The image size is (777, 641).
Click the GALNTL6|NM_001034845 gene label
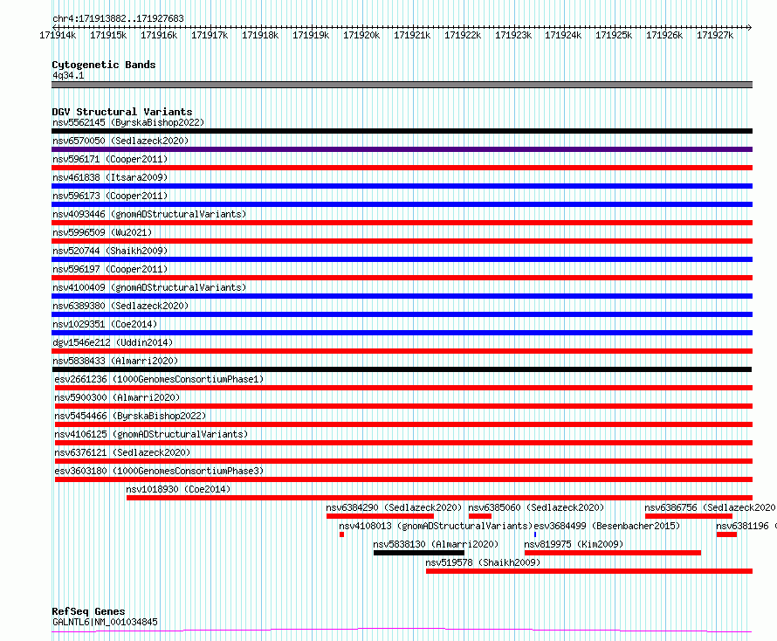click(x=105, y=622)
